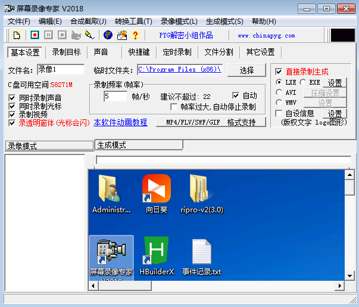Open the 生成模式(S) menu

click(224, 21)
